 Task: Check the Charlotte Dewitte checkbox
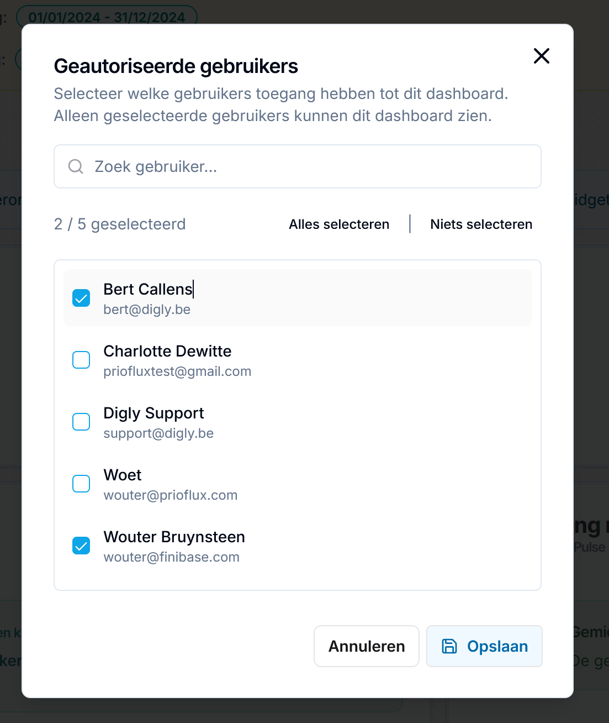(x=81, y=360)
